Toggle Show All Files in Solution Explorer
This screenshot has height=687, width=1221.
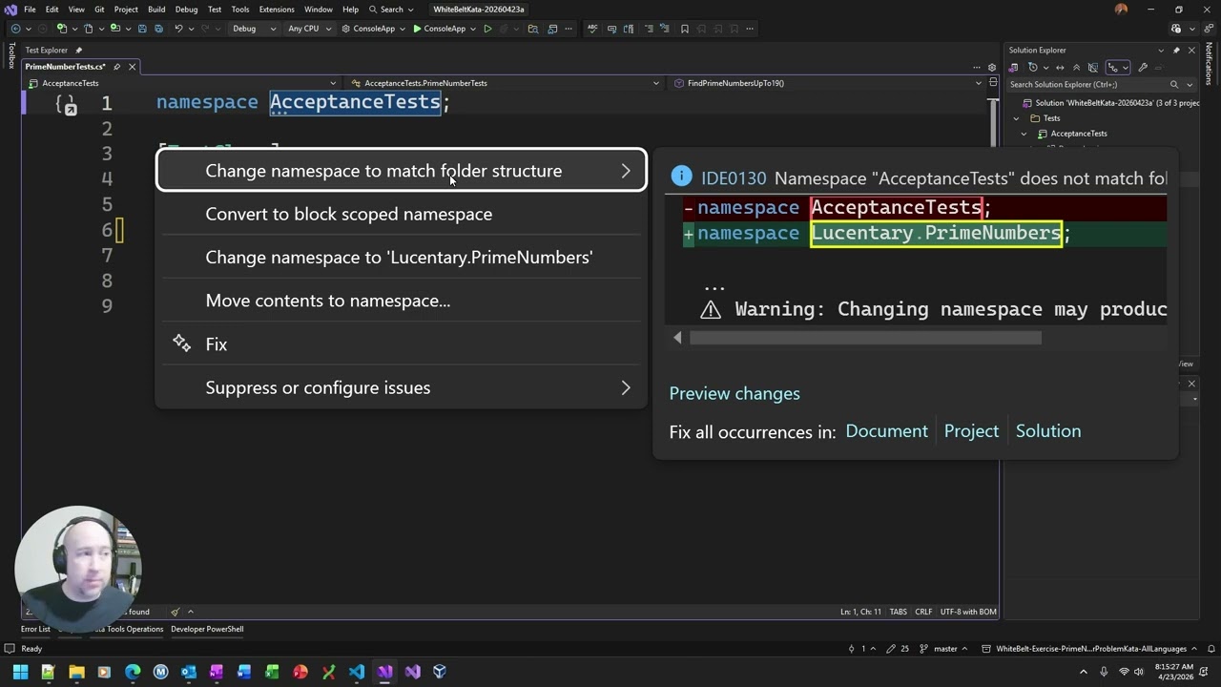click(1092, 68)
